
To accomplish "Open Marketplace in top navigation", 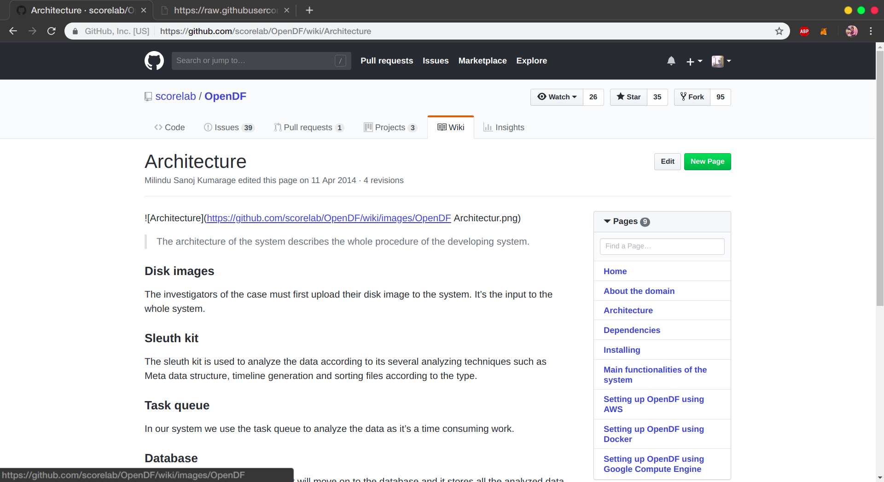I will [483, 61].
